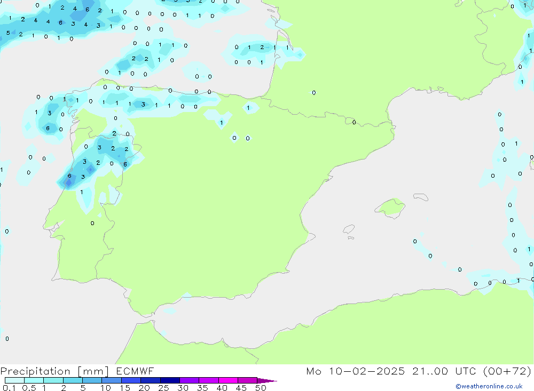Pick the 15–20 mm royal blue legend segment
Viewport: 534px width, 391px height.
pyautogui.click(x=131, y=380)
